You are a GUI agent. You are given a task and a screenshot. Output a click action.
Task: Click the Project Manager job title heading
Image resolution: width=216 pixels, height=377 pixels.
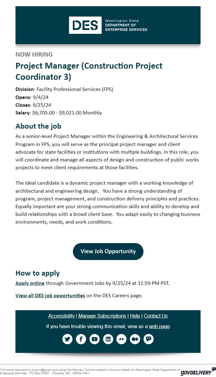tap(89, 71)
